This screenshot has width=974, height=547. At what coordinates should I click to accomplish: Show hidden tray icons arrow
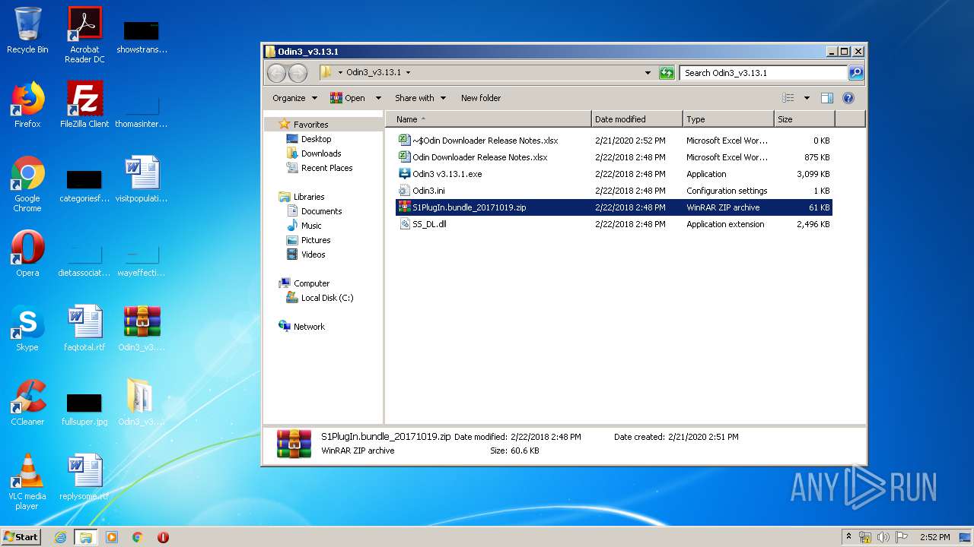click(x=848, y=536)
